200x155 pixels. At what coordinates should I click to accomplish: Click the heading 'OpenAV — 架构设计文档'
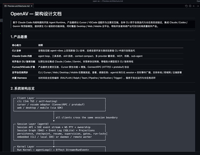(x=36, y=14)
